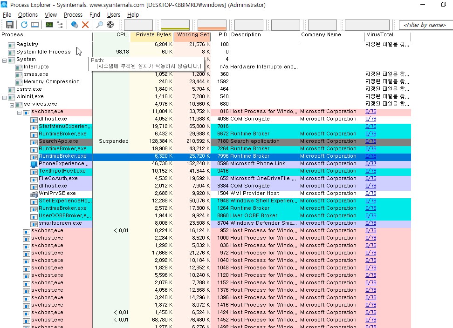Open VirusTotal 0/75 link for TextInputHost.exe
Image resolution: width=453 pixels, height=328 pixels.
click(371, 171)
